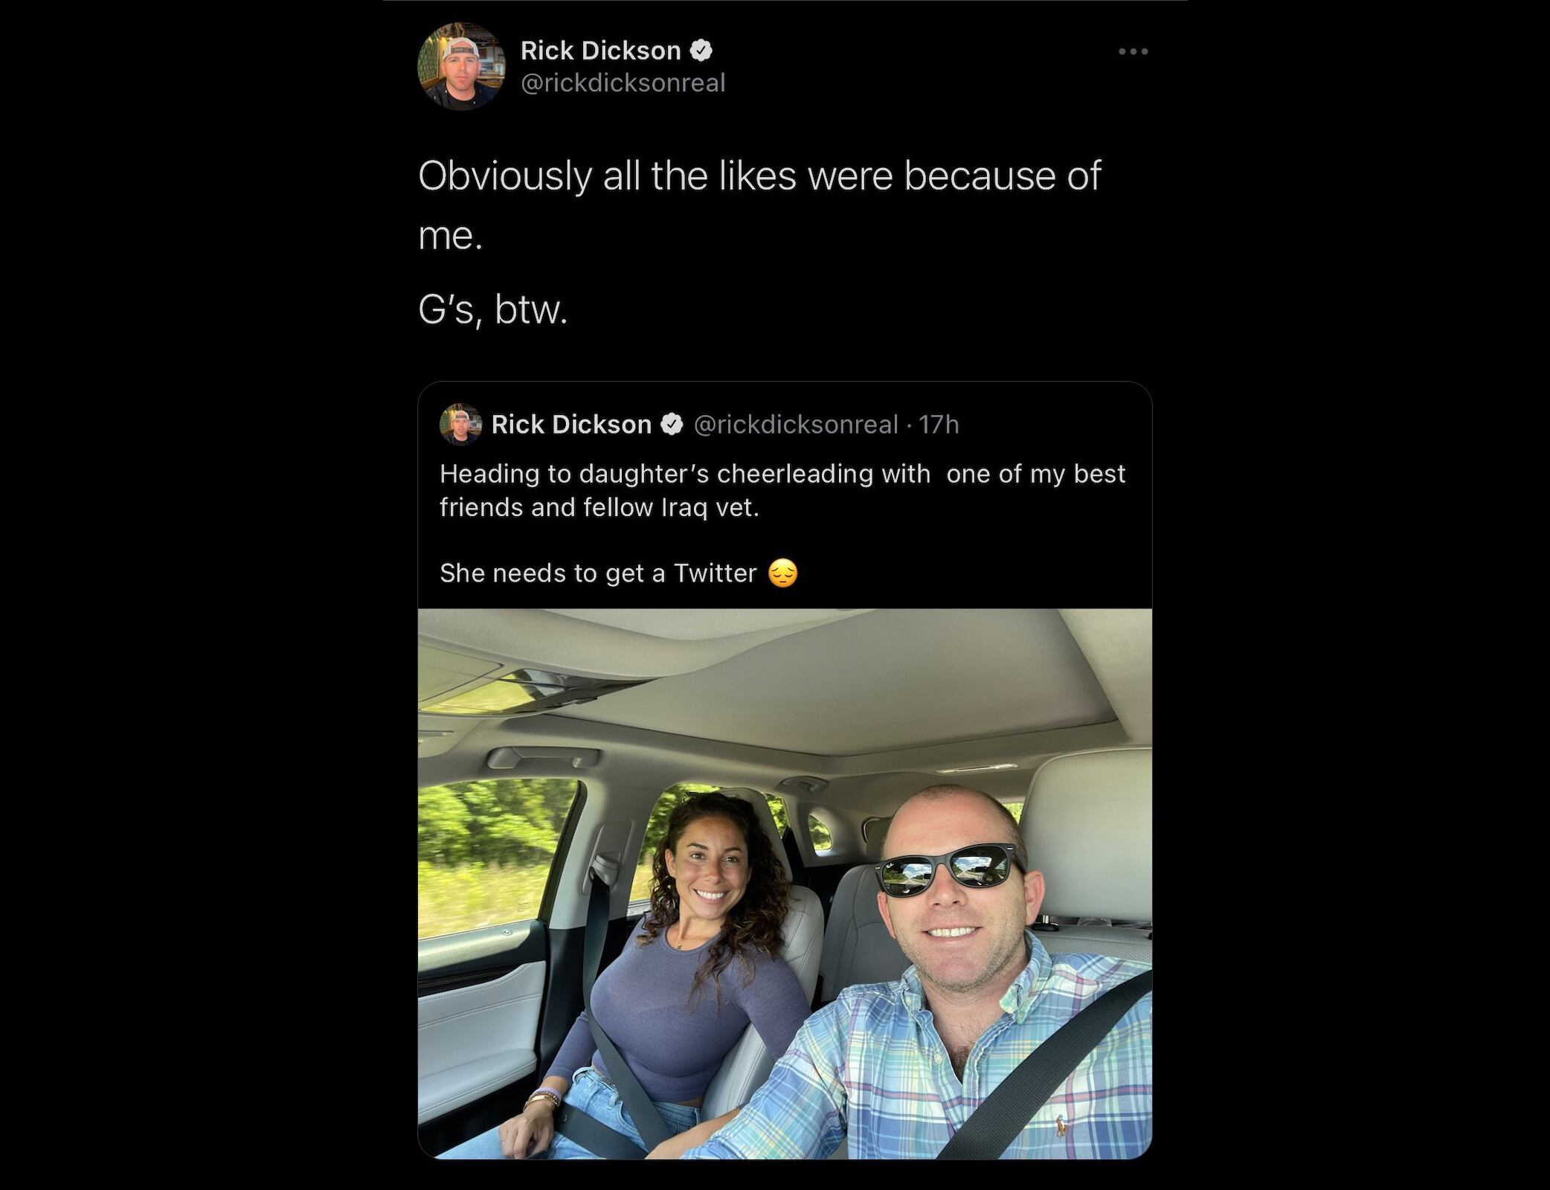Click the sunroof area of the car photo
Viewport: 1550px width, 1190px height.
(536, 688)
